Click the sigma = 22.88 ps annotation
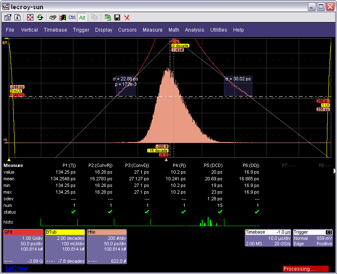The height and width of the screenshot is (274, 337). (126, 79)
